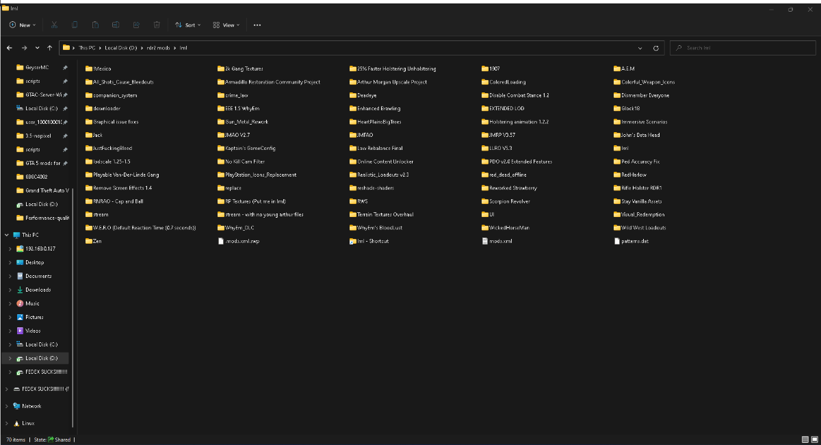
Task: Expand the Network node in sidebar
Action: point(7,406)
